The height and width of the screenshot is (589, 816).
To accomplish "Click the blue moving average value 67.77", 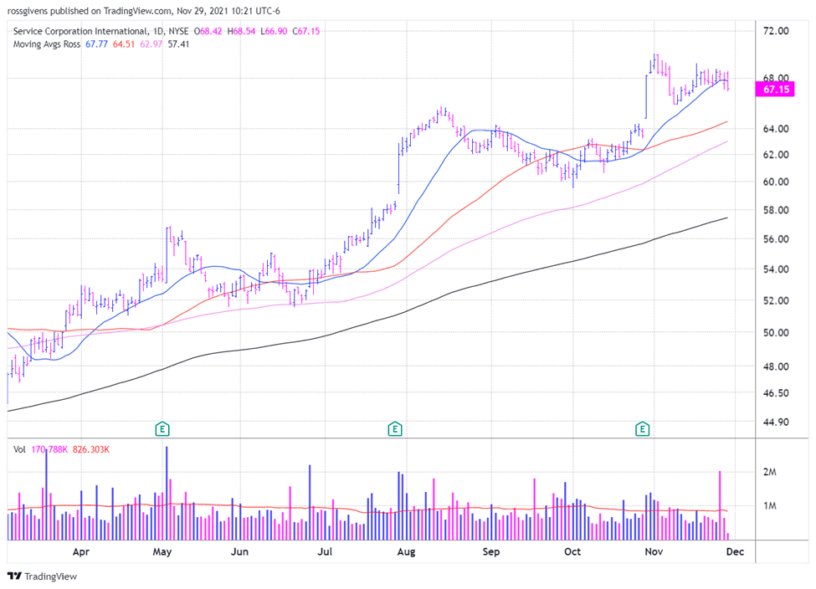I will click(x=98, y=44).
